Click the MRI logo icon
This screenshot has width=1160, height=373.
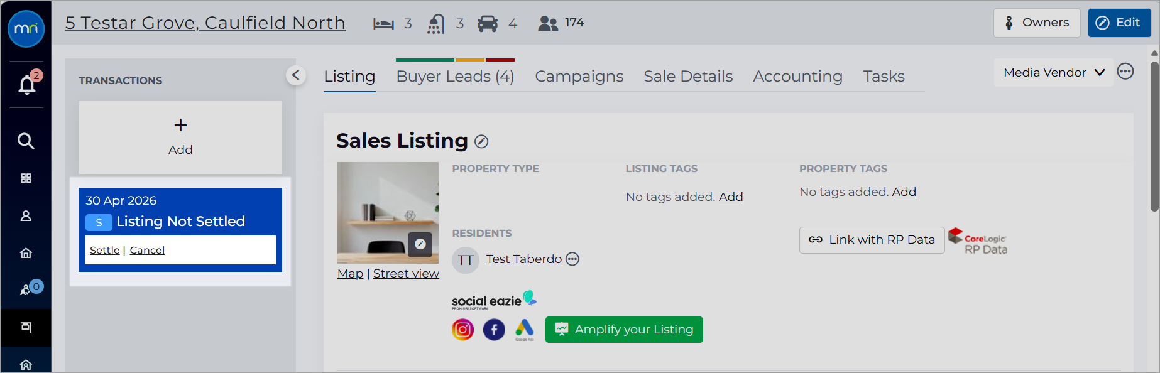click(26, 28)
